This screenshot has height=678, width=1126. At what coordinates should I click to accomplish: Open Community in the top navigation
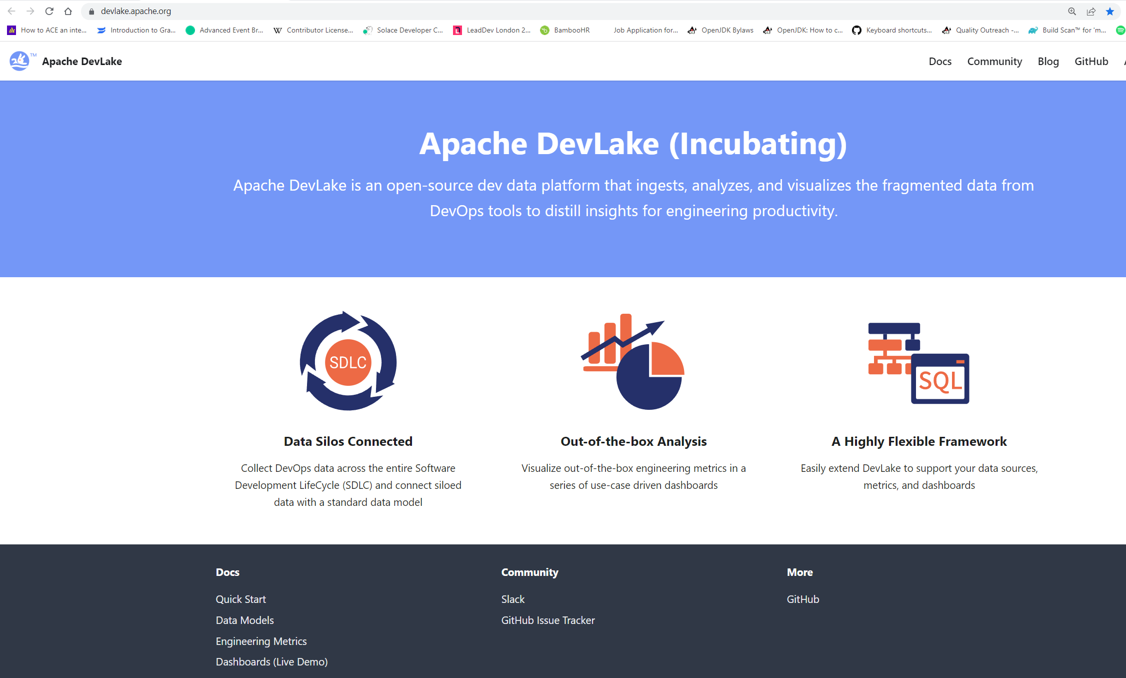[994, 61]
